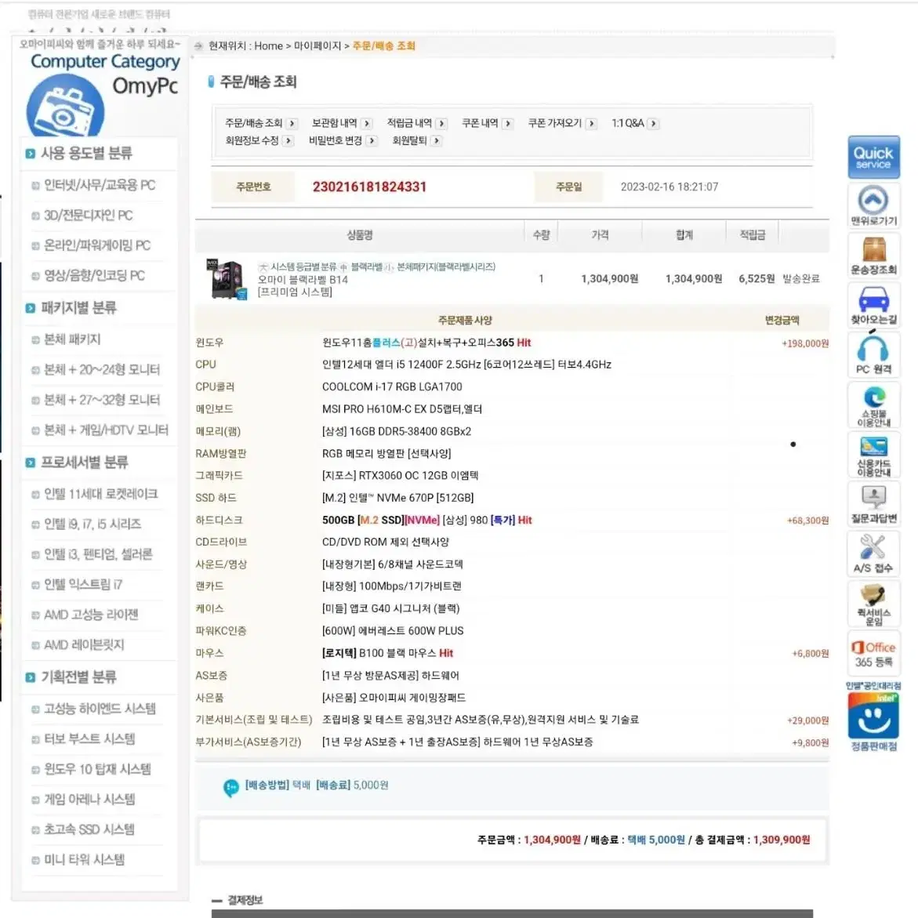Click the Intel 정품판매점 badge

873,717
